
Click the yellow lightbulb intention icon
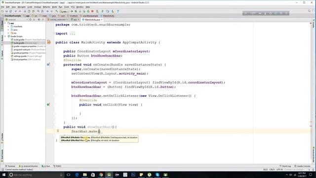point(58,131)
